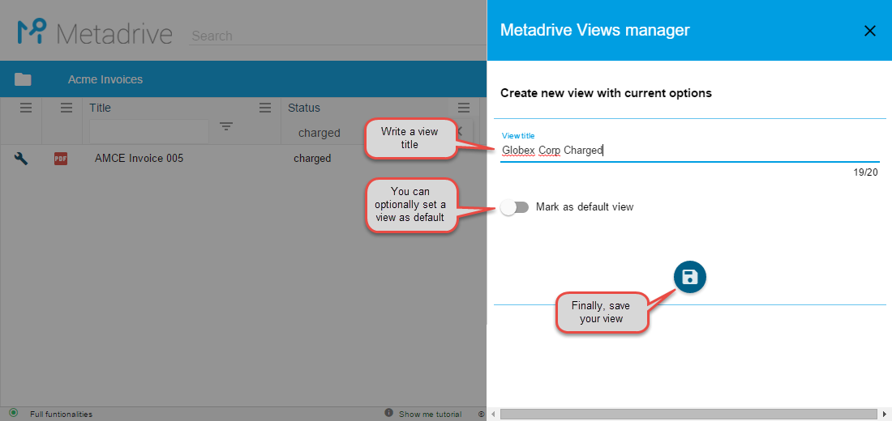The width and height of the screenshot is (892, 421).
Task: Click the Acme Invoices folder title
Action: point(105,79)
